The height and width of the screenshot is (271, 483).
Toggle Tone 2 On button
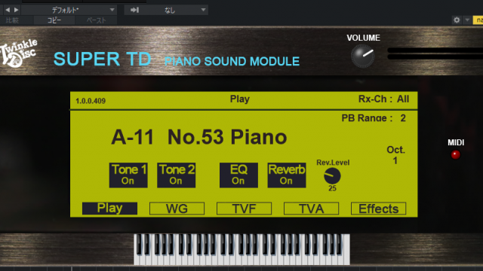[176, 175]
